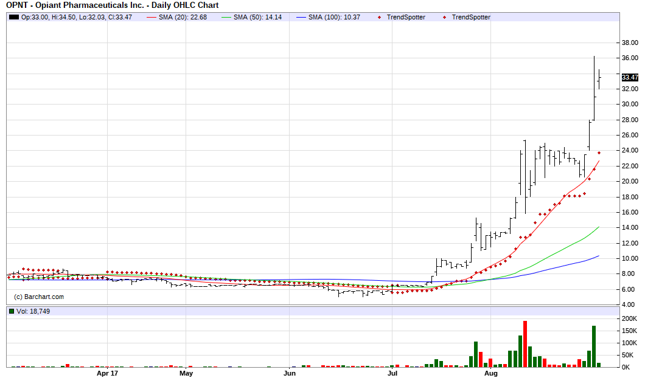The width and height of the screenshot is (645, 392).
Task: Click the May date axis label
Action: click(x=186, y=373)
